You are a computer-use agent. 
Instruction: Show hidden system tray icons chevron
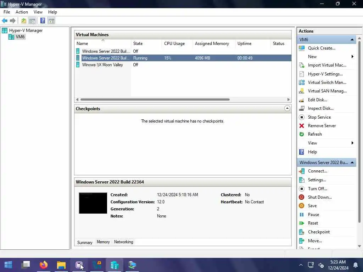coord(301,265)
